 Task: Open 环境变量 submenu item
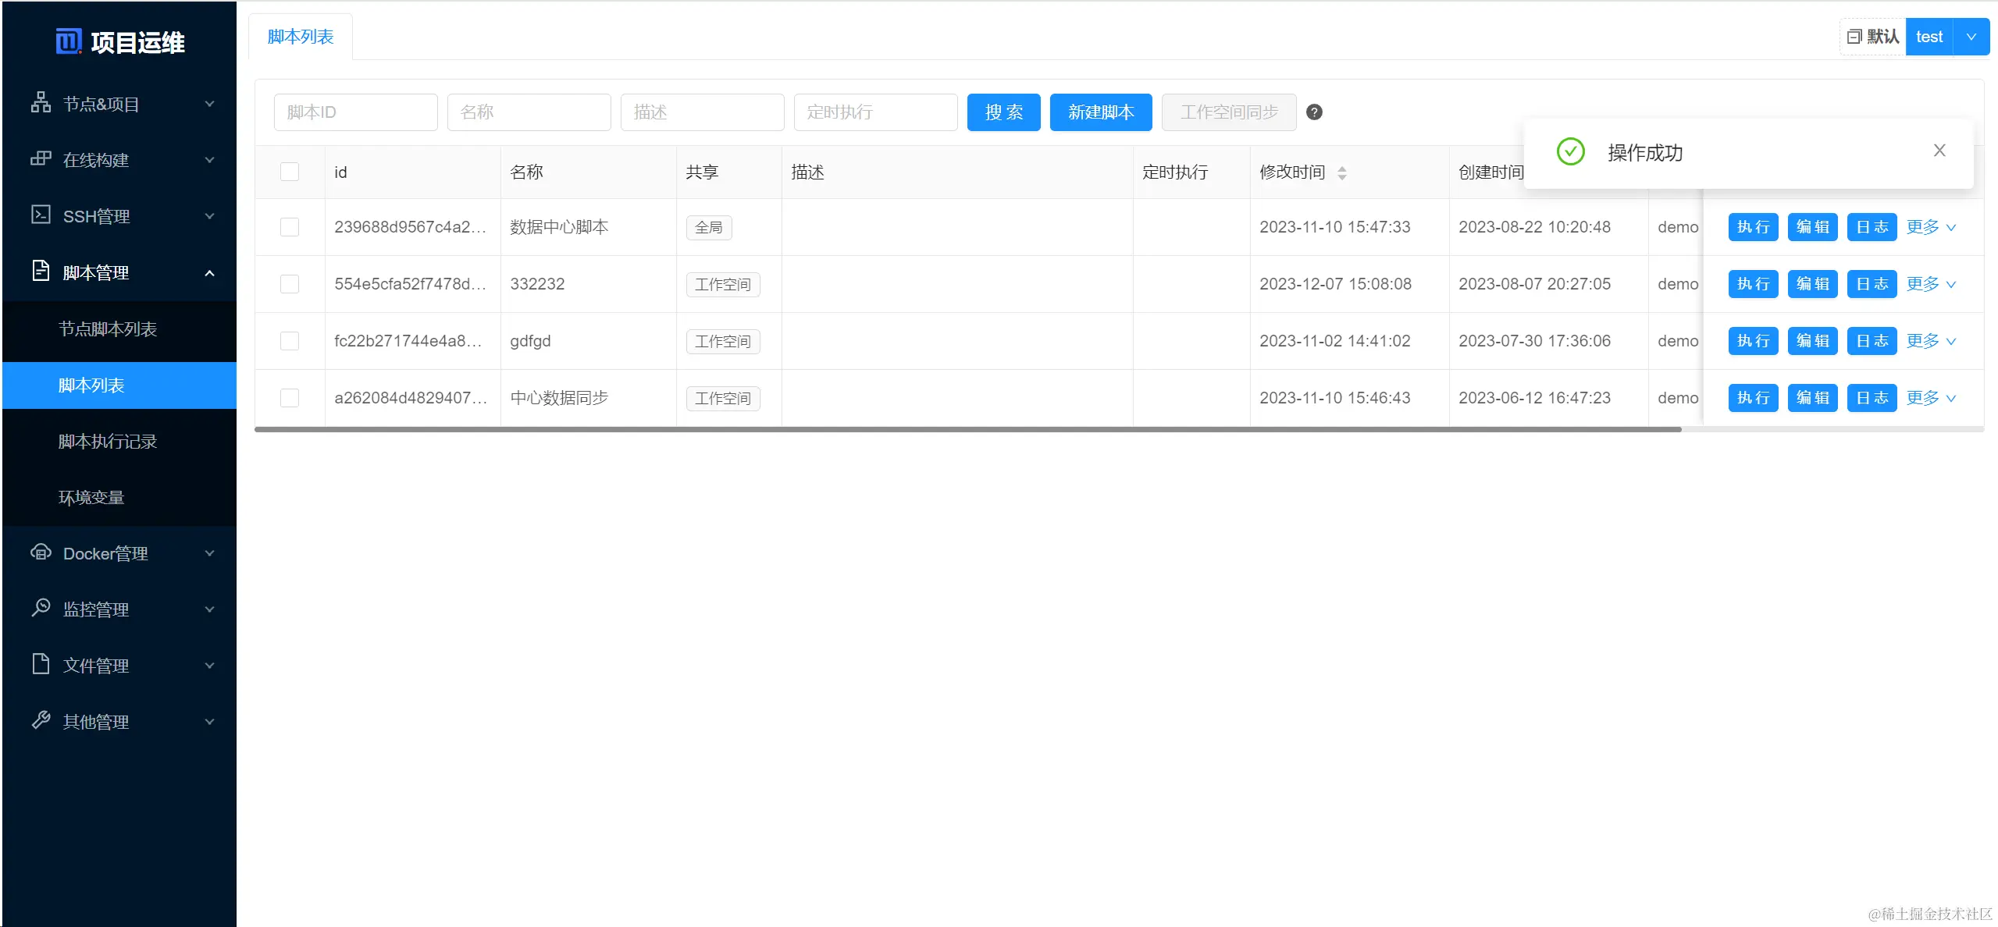click(x=119, y=498)
